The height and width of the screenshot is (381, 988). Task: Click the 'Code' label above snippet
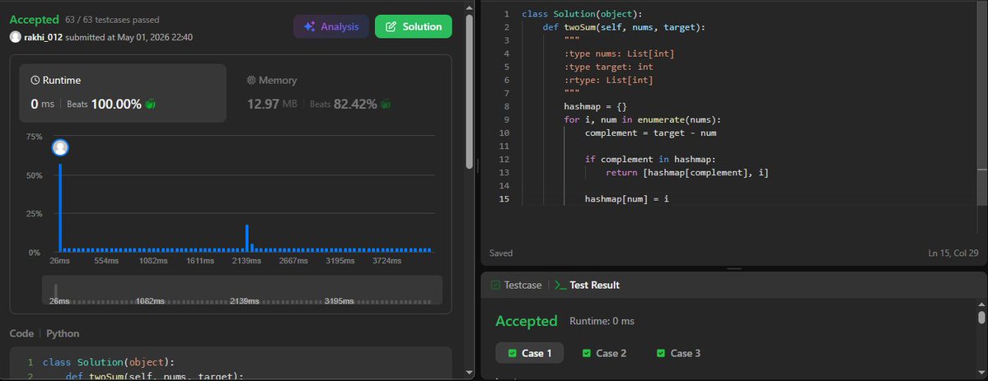pyautogui.click(x=21, y=333)
